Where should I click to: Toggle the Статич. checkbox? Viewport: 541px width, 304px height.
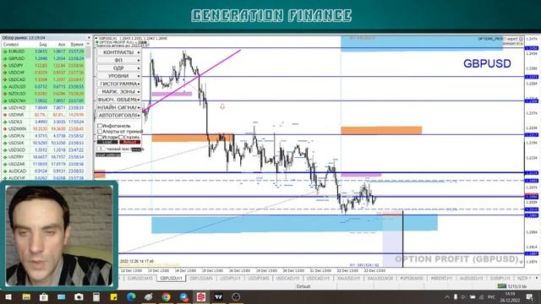tap(121, 137)
